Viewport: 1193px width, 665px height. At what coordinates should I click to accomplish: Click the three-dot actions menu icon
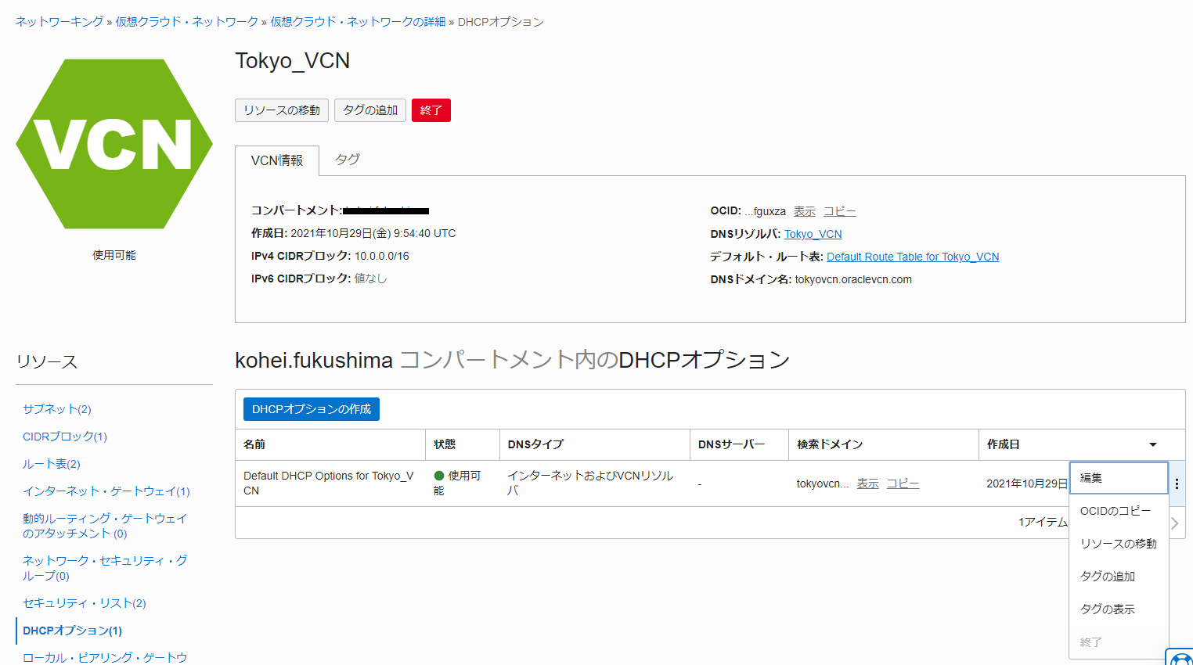(x=1177, y=483)
